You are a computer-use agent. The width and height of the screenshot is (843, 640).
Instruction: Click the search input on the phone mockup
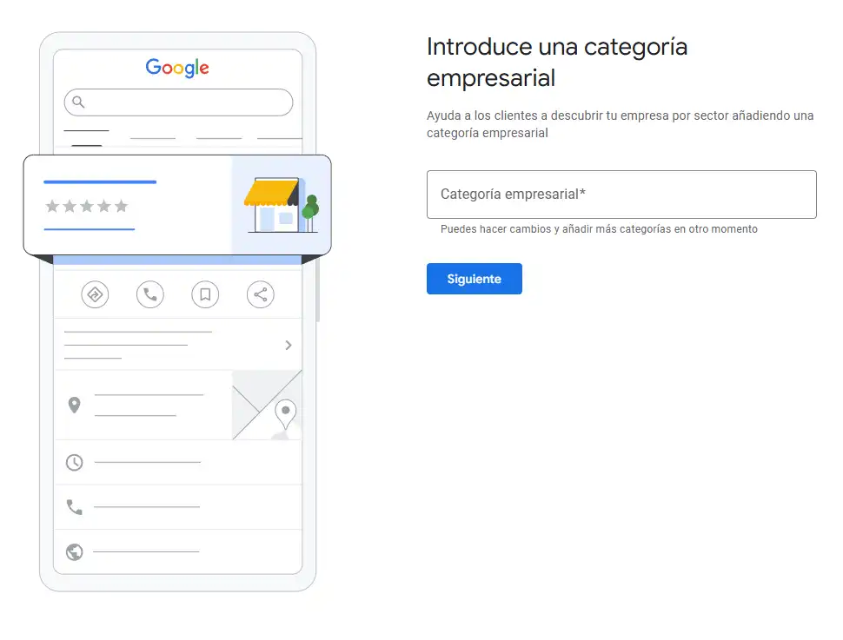(177, 102)
